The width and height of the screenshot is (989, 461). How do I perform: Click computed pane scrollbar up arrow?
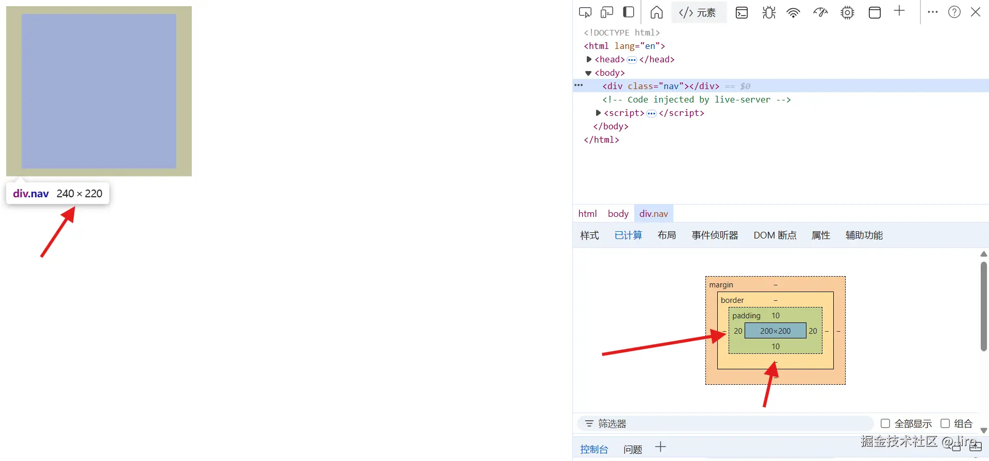click(984, 254)
